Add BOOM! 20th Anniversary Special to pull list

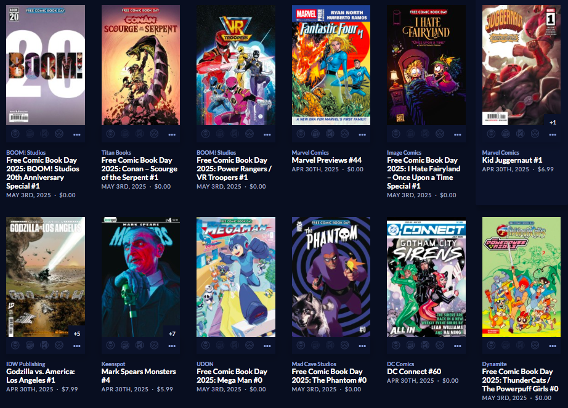point(15,134)
